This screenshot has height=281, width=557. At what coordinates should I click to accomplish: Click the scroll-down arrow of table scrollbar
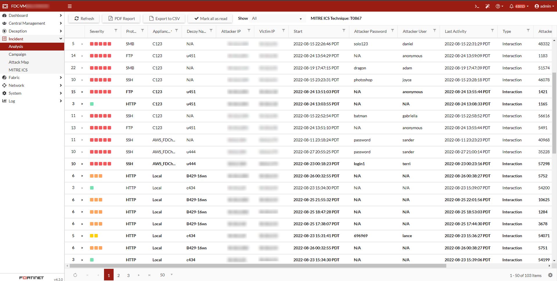(x=554, y=261)
